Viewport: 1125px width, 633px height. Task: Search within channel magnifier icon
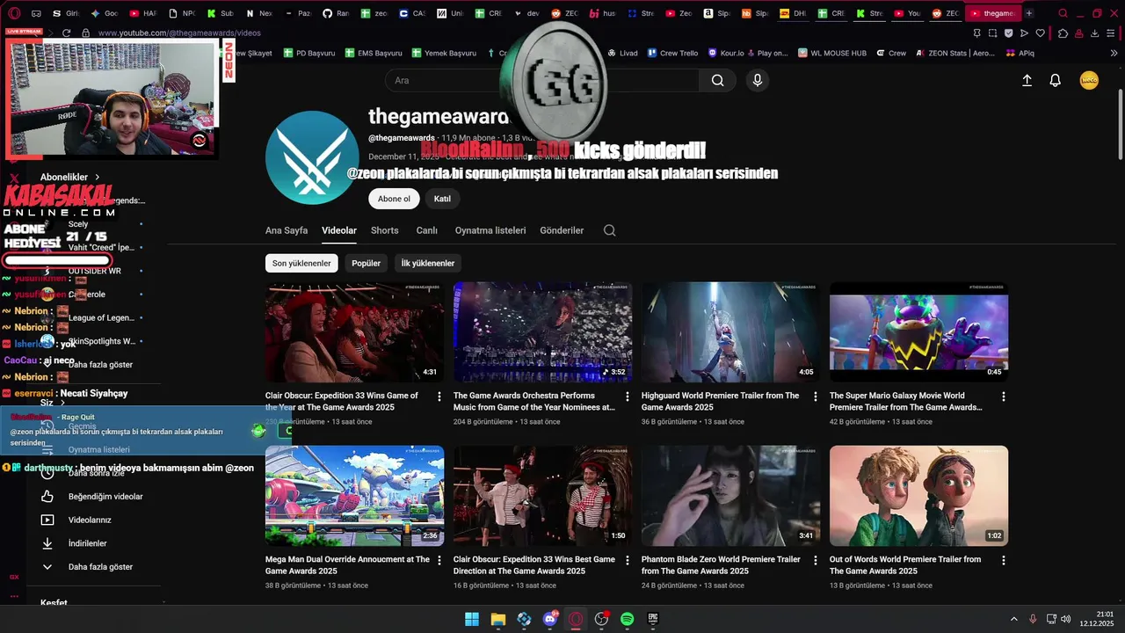point(609,230)
